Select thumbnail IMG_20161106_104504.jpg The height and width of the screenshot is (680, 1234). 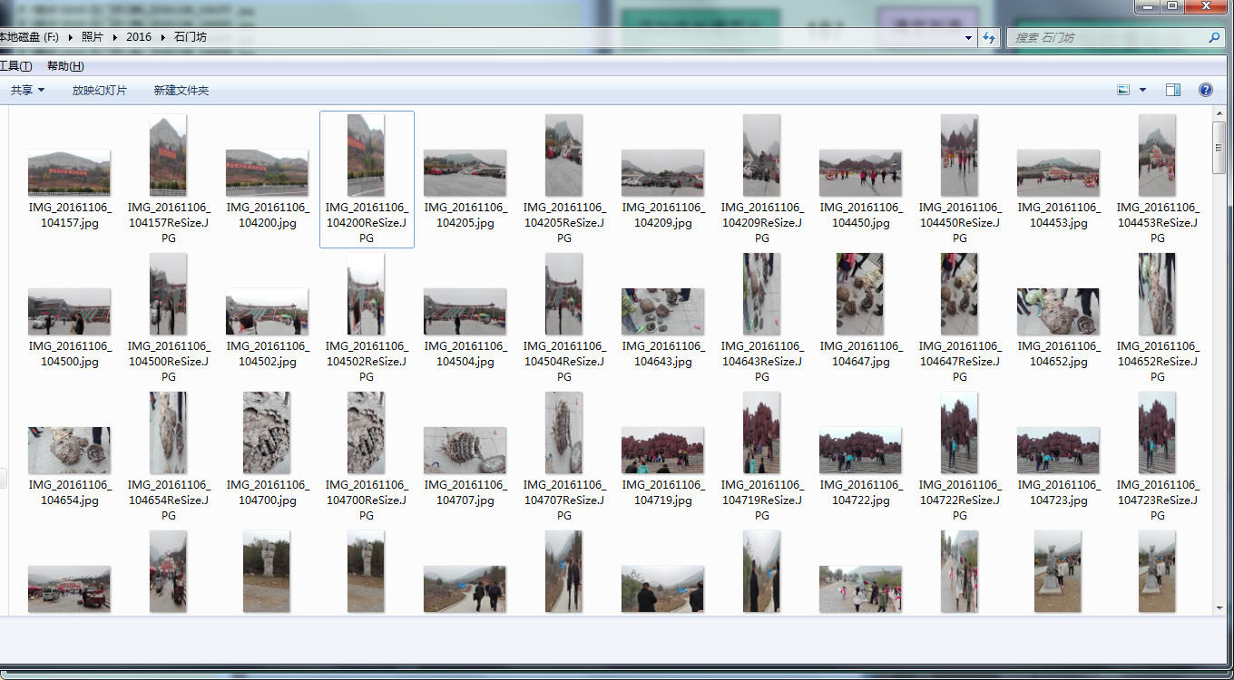coord(465,311)
